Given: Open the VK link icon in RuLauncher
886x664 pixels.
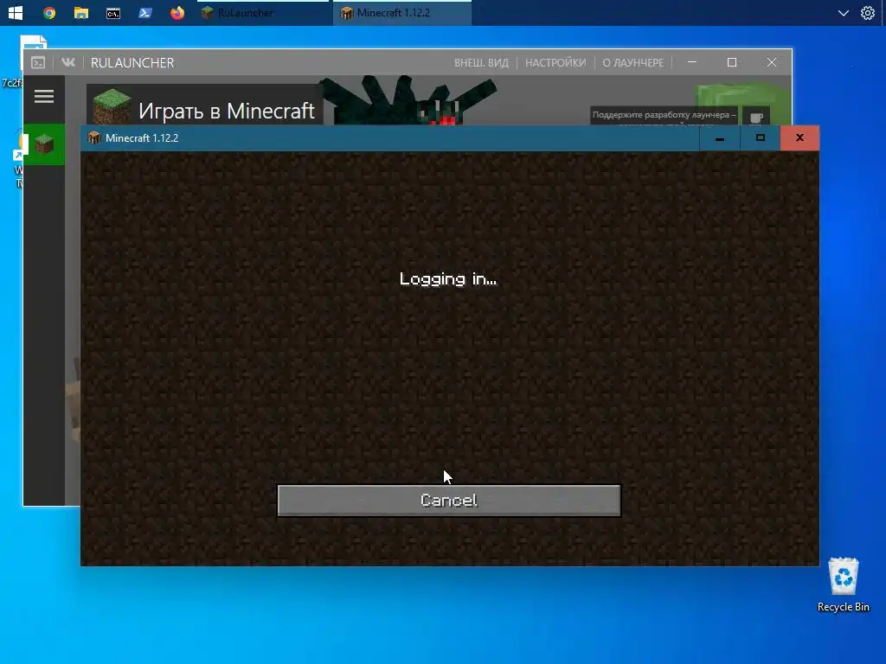Looking at the screenshot, I should click(x=67, y=62).
